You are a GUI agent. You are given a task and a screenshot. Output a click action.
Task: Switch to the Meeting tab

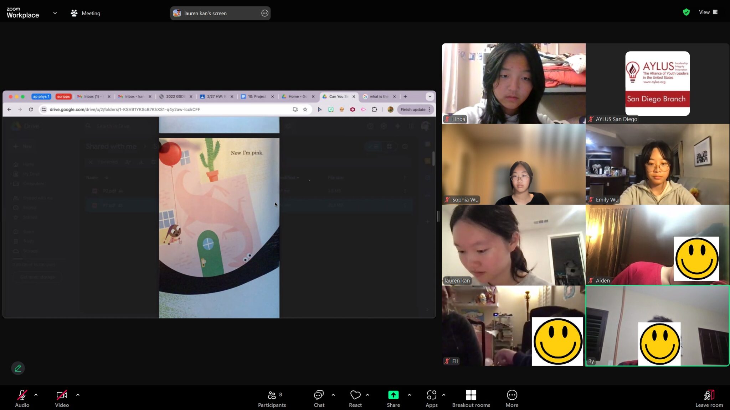[86, 13]
